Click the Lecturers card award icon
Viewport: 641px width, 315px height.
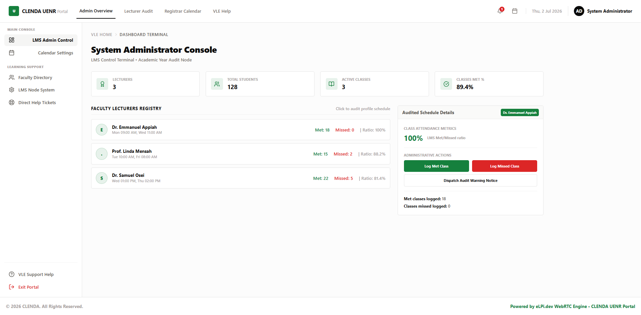[x=102, y=84]
